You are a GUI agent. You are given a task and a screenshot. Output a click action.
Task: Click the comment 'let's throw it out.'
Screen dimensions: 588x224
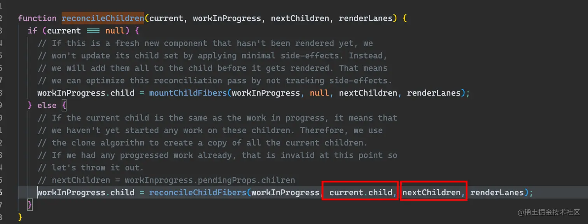pos(91,168)
